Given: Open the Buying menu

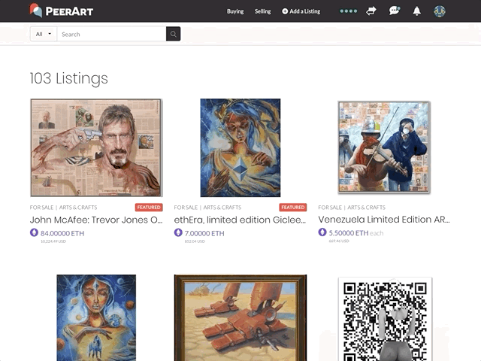Looking at the screenshot, I should pos(235,11).
